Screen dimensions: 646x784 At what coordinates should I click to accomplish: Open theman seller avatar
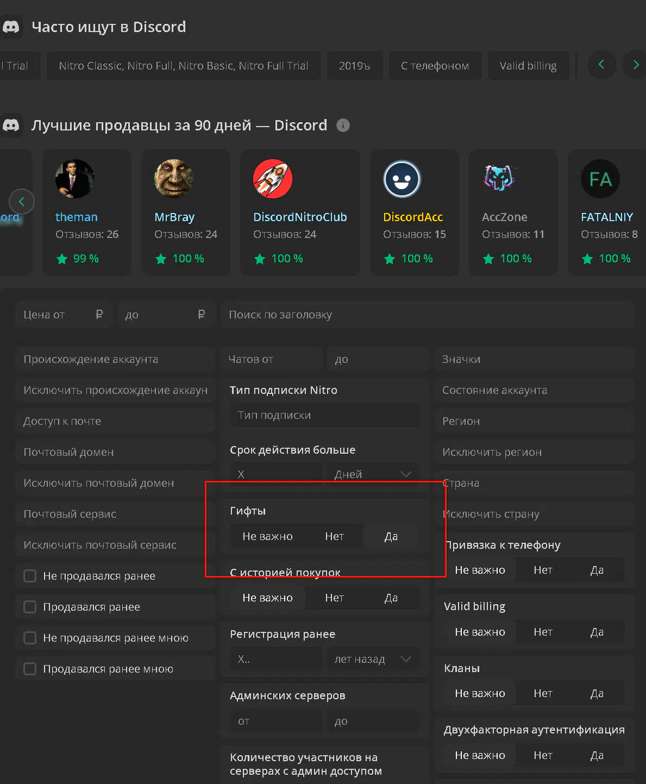pyautogui.click(x=74, y=179)
